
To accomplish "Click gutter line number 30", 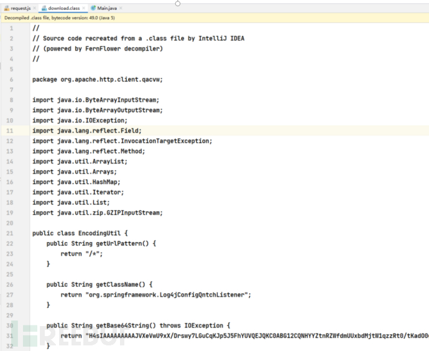I will coord(10,325).
